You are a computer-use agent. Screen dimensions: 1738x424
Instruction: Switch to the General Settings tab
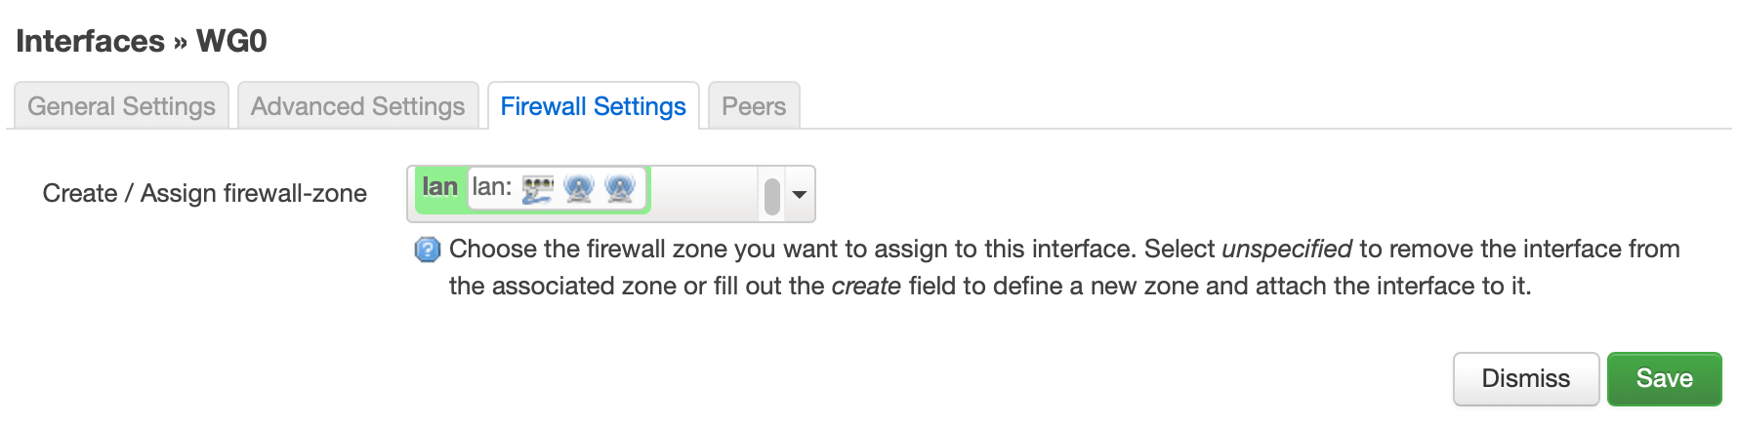[x=121, y=105]
